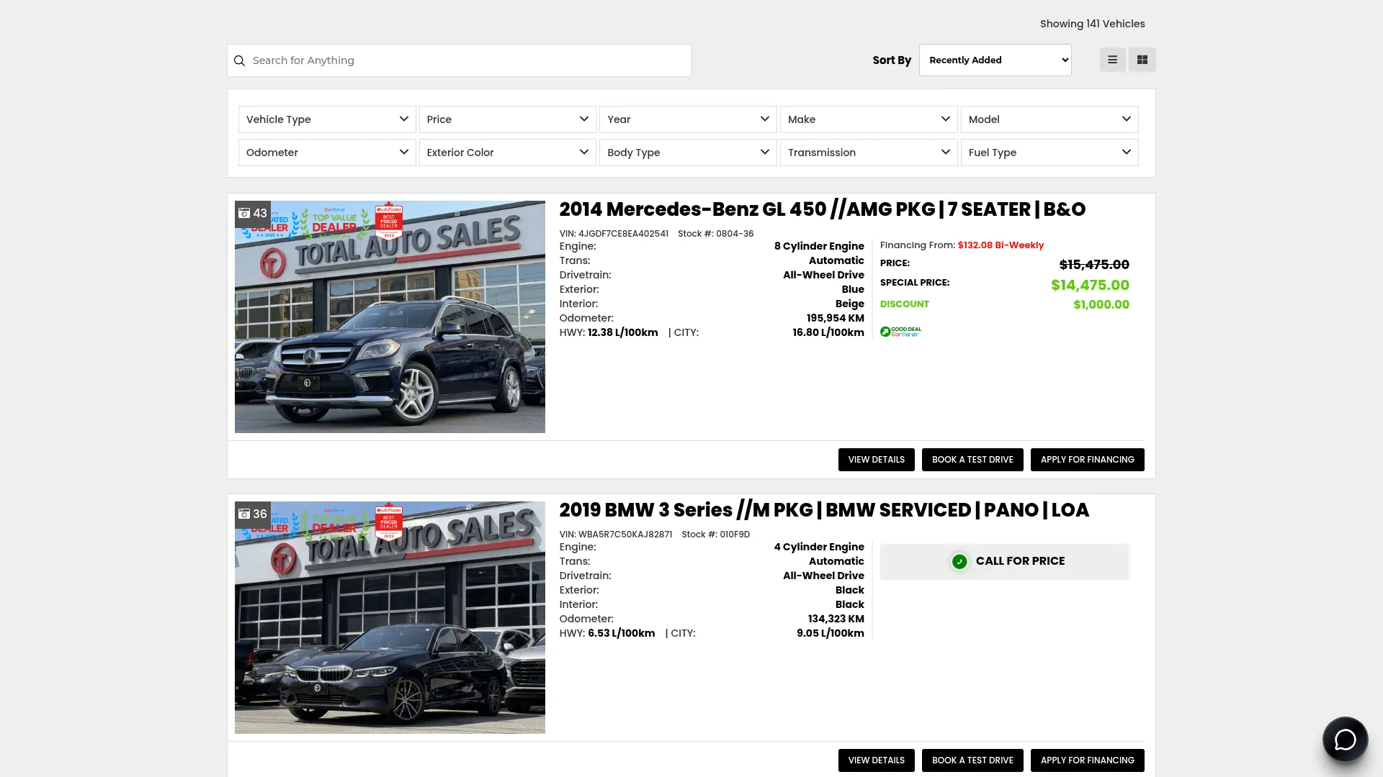
Task: Click the discount amount $1,000.00
Action: point(1101,304)
